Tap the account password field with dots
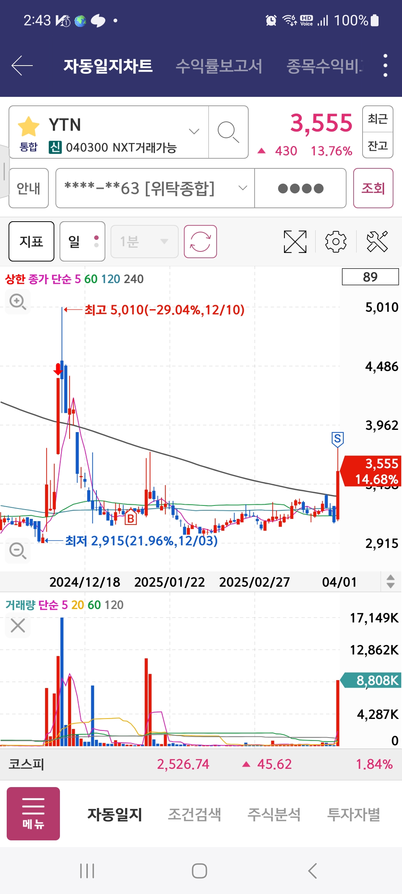The image size is (402, 894). (300, 188)
